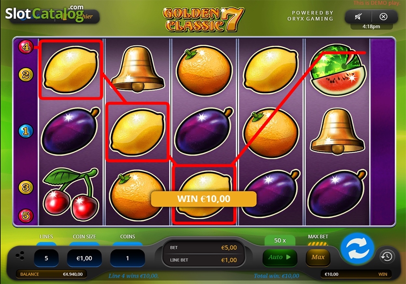The image size is (406, 284).
Task: Click the cherries symbol on reel one
Action: click(x=71, y=194)
